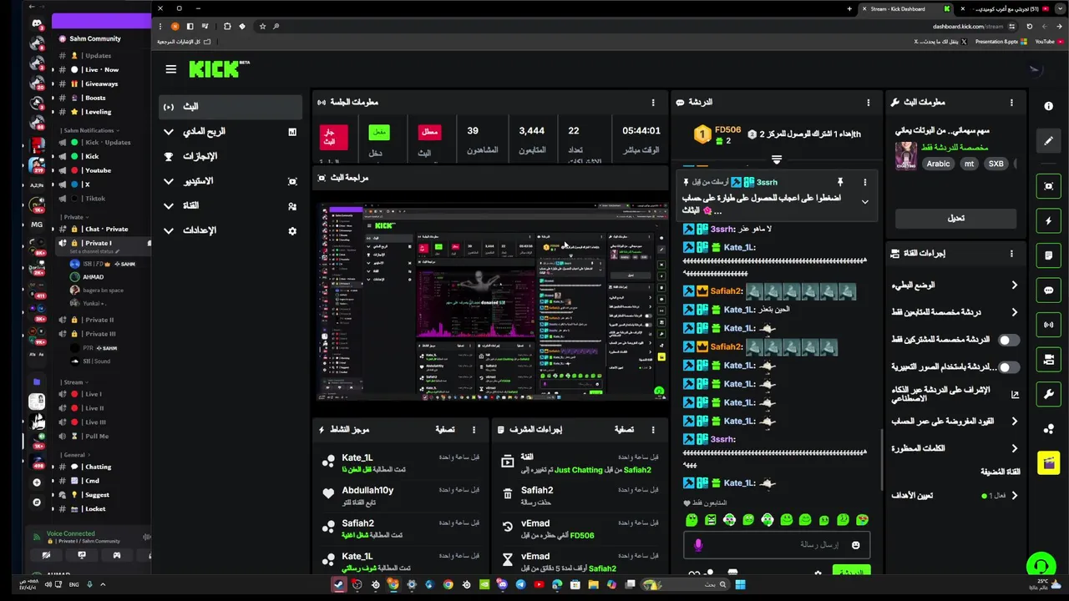Image resolution: width=1069 pixels, height=601 pixels.
Task: Open Achievements in Kick sidebar
Action: (x=231, y=156)
